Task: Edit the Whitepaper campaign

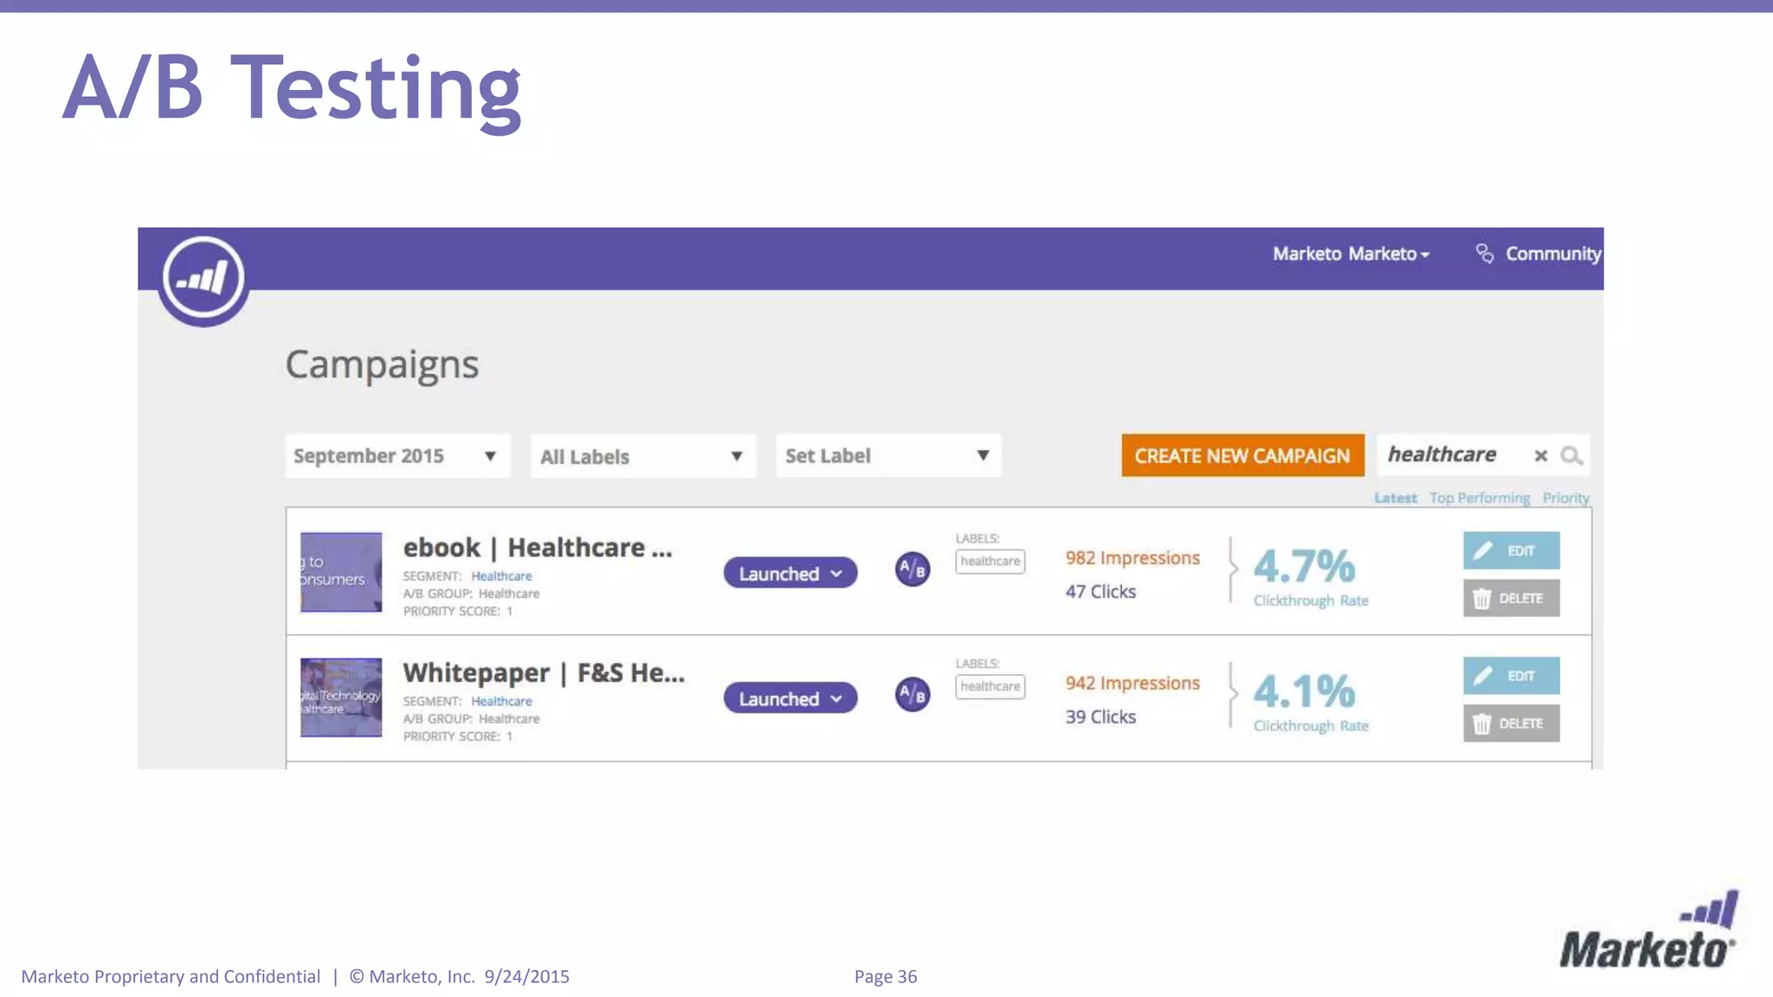Action: [1512, 676]
